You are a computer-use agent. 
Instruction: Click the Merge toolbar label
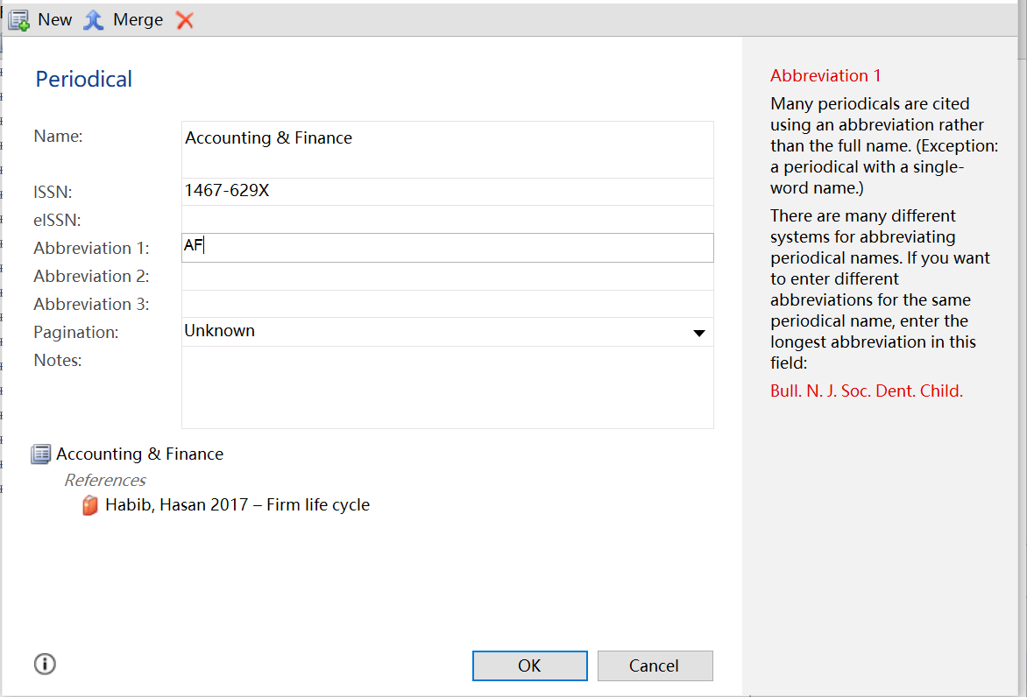pos(138,20)
